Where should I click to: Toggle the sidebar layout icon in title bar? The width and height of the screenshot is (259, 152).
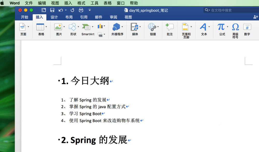pyautogui.click(x=44, y=10)
